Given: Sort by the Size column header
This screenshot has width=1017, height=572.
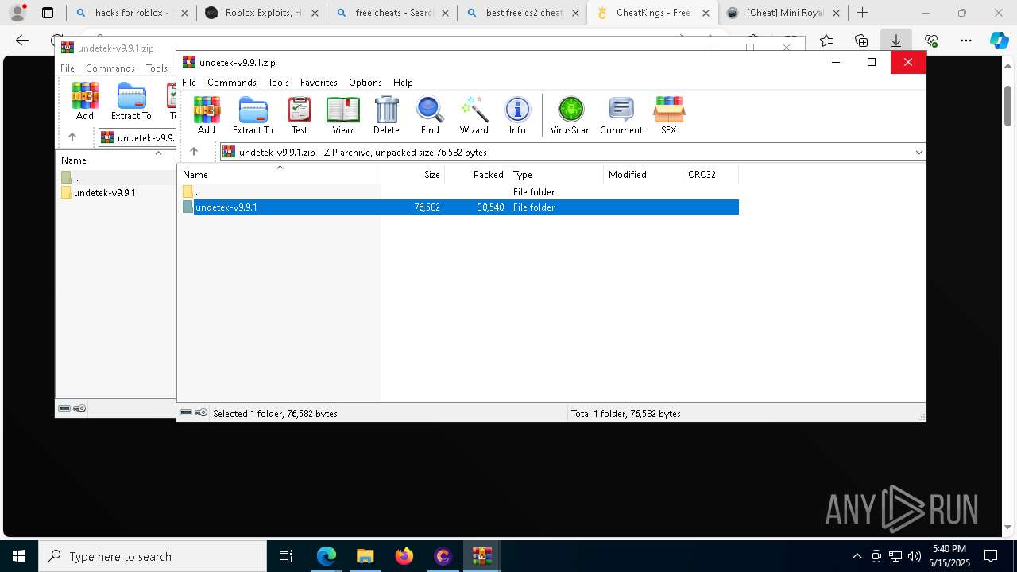Looking at the screenshot, I should (x=412, y=175).
